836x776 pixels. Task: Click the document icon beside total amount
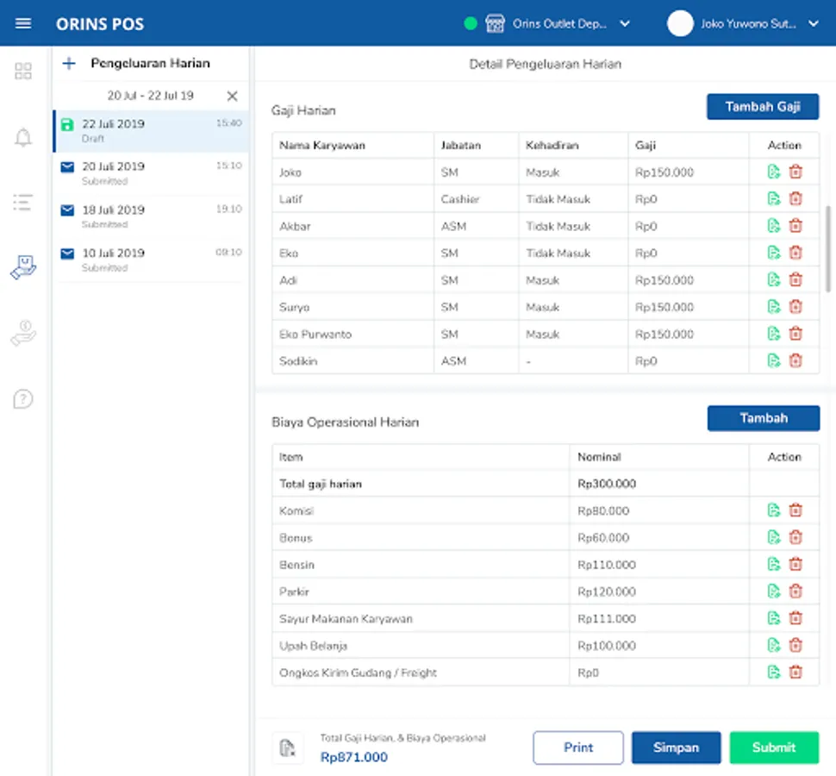coord(288,748)
